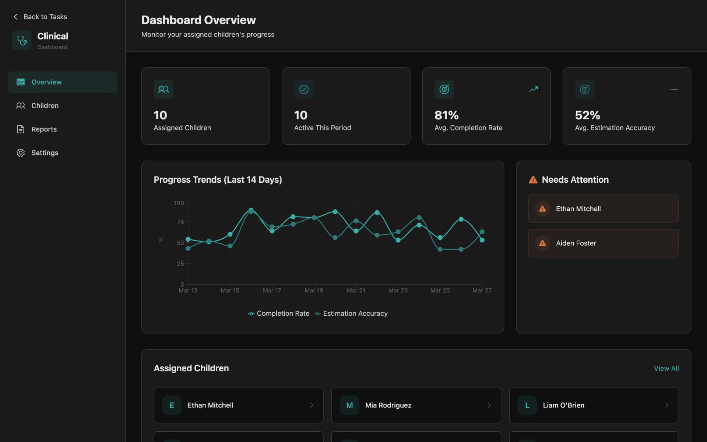Click the Children people icon in sidebar
Screen dimensions: 707x442
tap(21, 106)
